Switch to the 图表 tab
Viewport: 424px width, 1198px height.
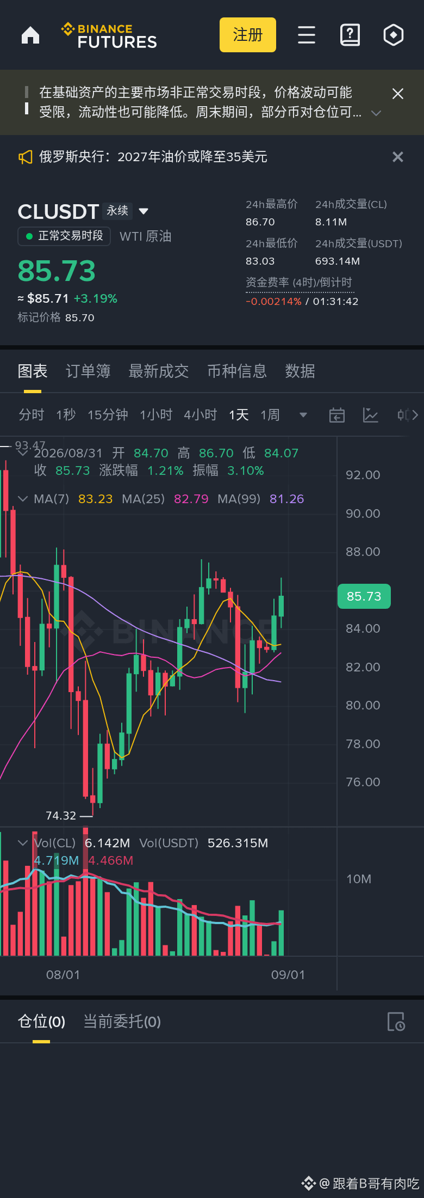(x=33, y=371)
